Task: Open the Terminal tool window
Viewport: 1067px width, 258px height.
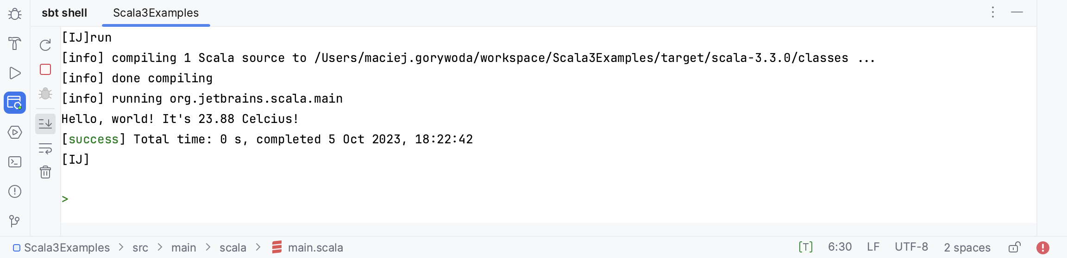Action: 15,162
